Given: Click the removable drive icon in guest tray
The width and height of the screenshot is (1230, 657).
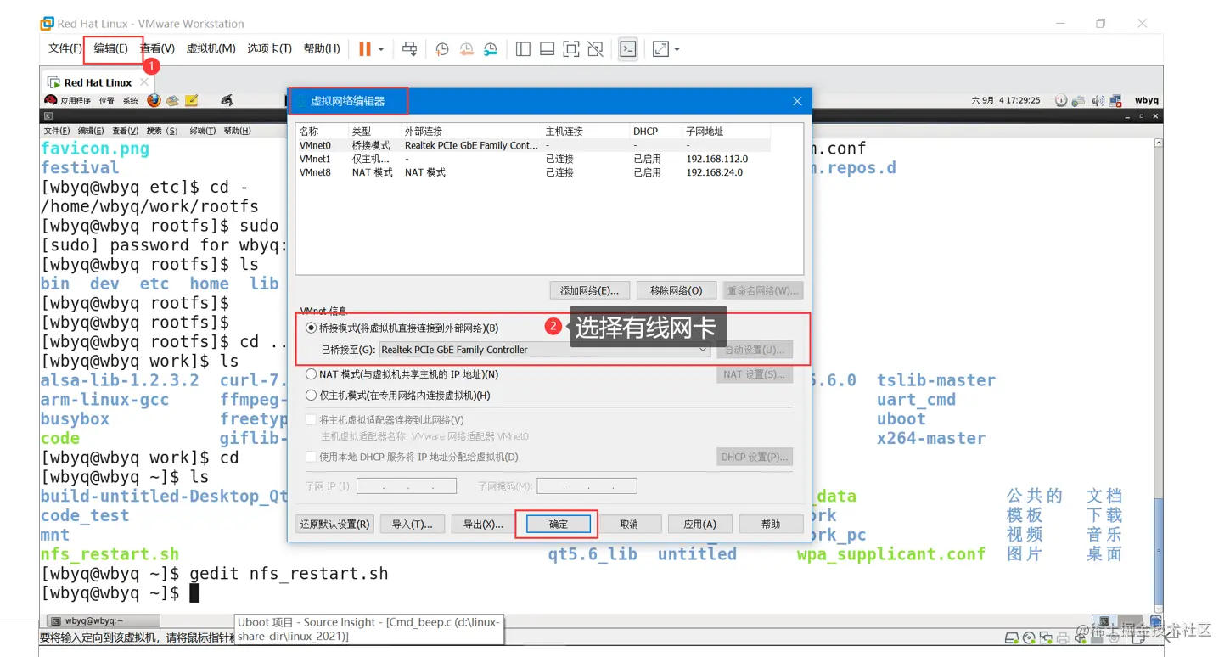Looking at the screenshot, I should [1079, 100].
